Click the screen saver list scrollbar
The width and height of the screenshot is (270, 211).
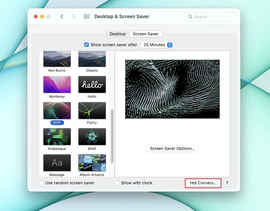[112, 136]
